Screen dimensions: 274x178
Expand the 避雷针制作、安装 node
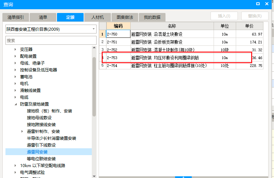[22, 131]
